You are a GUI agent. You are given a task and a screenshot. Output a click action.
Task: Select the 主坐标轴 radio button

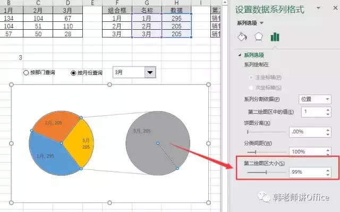coord(251,78)
